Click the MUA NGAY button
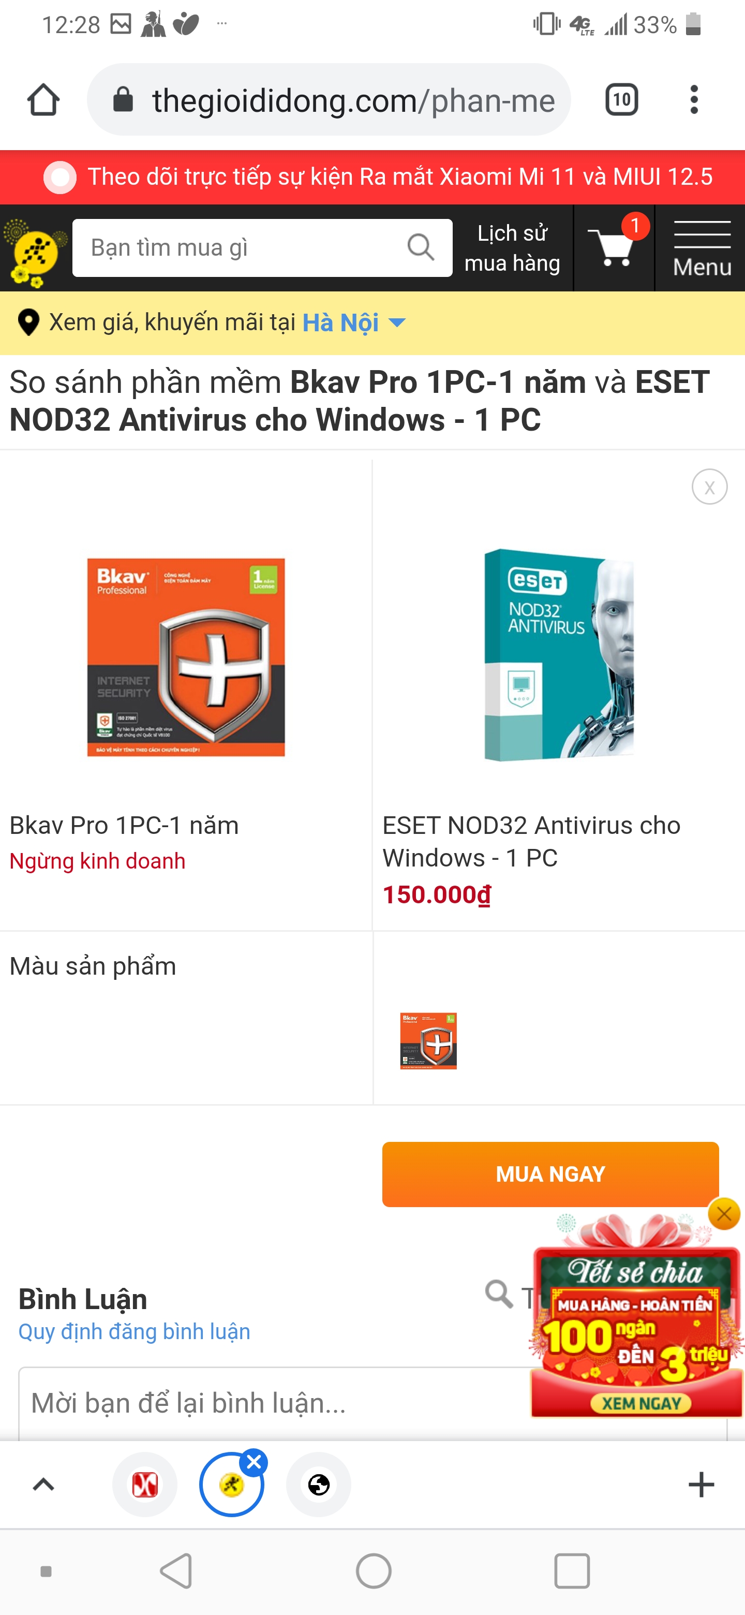 550,1173
